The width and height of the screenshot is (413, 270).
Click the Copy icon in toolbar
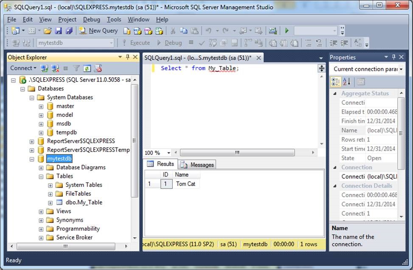[184, 31]
